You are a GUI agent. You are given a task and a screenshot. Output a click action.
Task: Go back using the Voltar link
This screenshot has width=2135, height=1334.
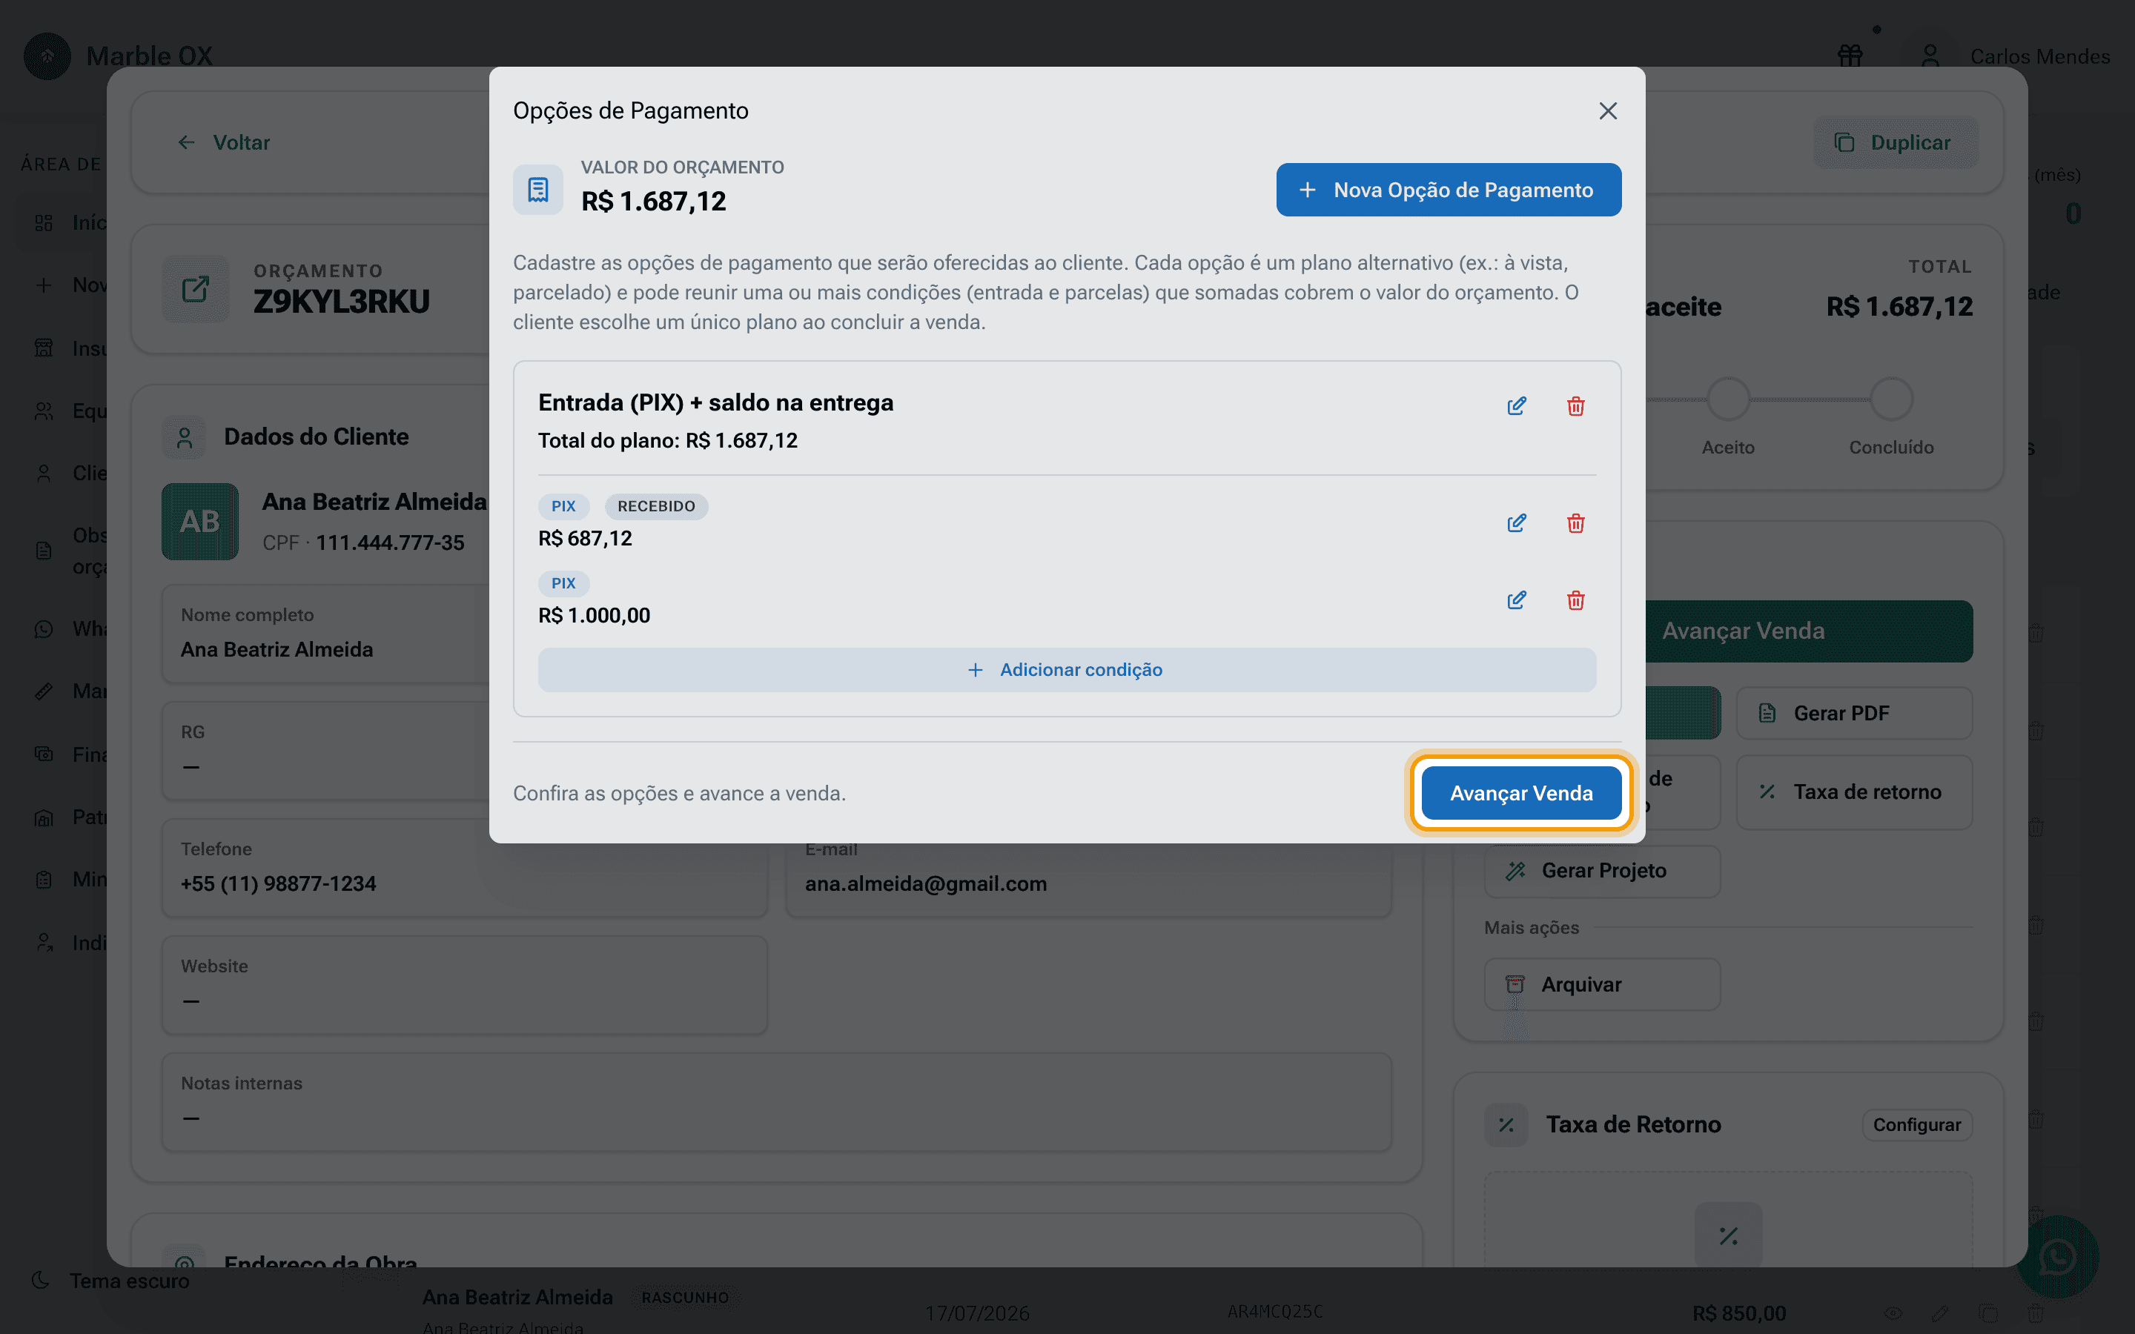pyautogui.click(x=224, y=143)
